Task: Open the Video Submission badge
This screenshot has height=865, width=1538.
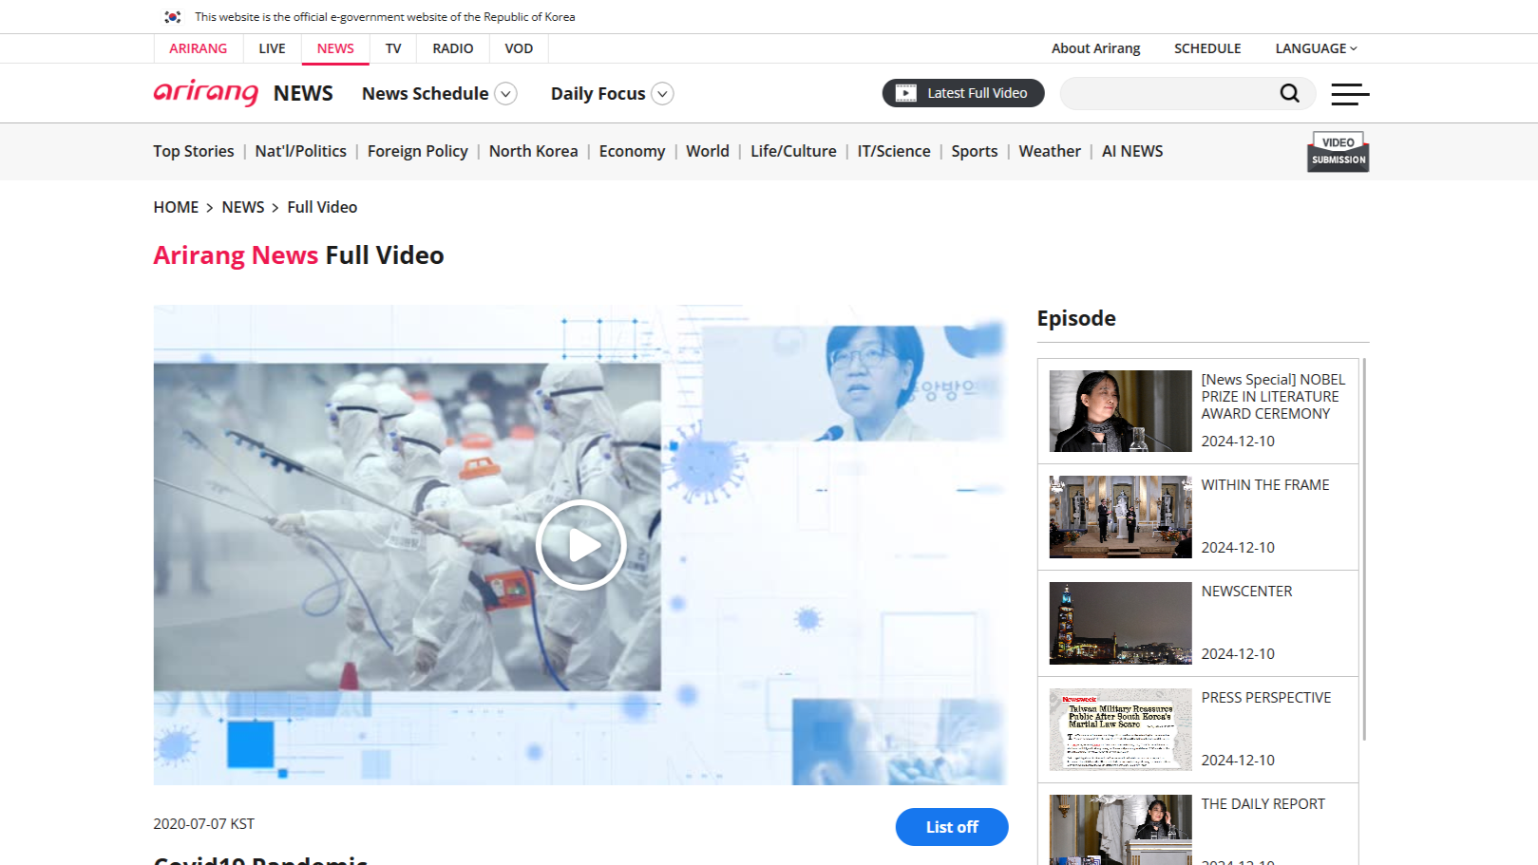Action: tap(1339, 152)
